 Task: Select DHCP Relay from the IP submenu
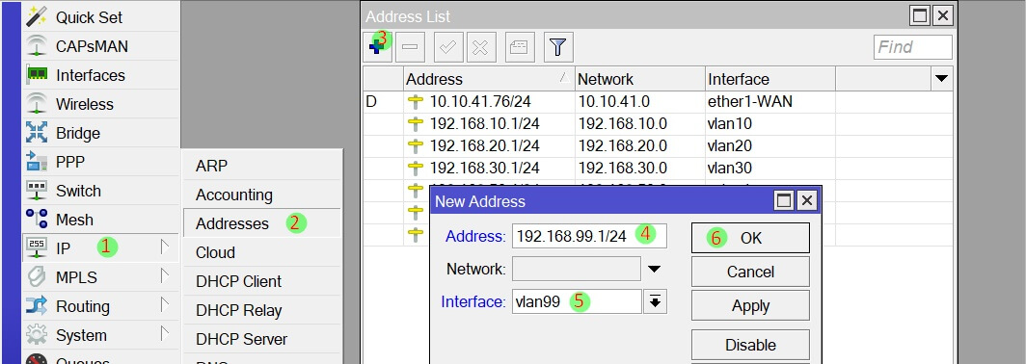click(x=261, y=310)
